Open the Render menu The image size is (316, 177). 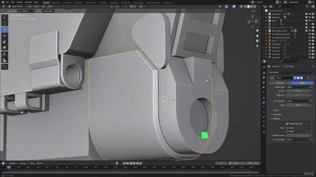(20, 2)
